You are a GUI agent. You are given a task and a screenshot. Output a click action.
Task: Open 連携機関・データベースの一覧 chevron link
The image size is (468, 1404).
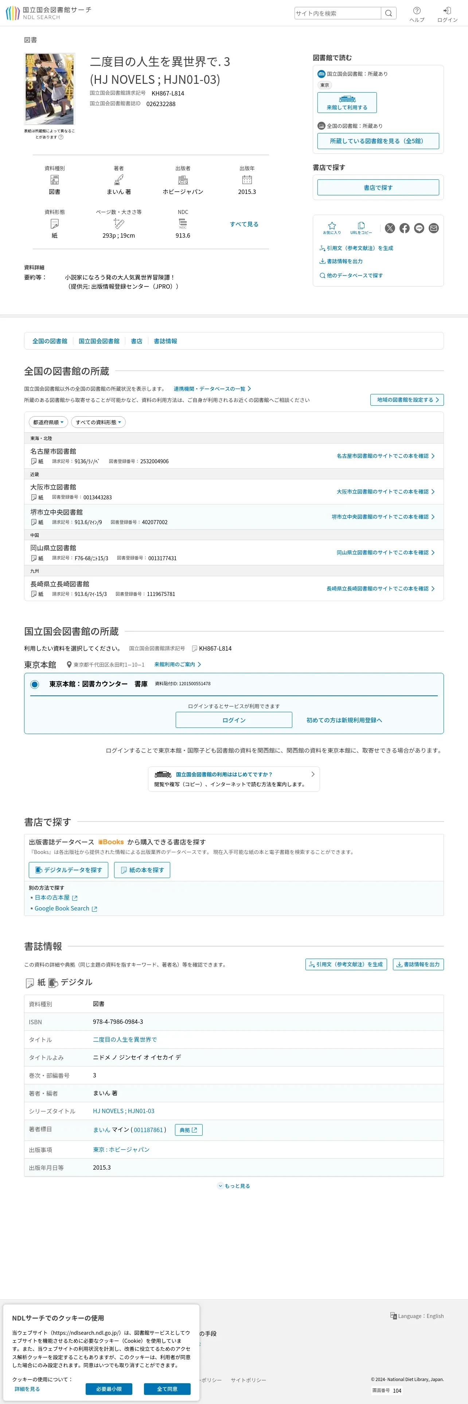tap(212, 389)
